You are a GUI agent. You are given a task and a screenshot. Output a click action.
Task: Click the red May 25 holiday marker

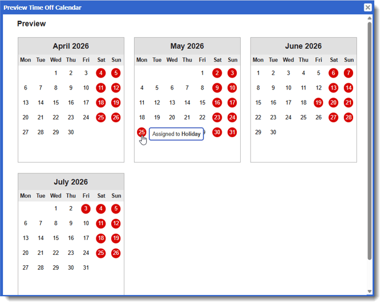pos(142,132)
